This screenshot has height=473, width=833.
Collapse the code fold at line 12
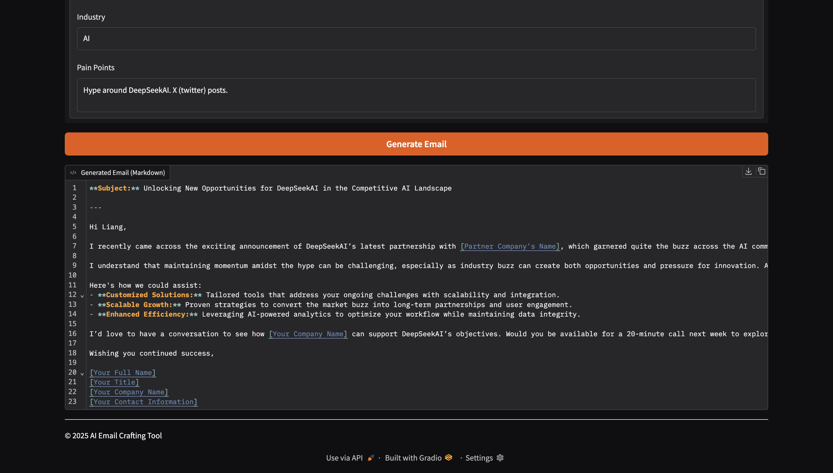82,296
